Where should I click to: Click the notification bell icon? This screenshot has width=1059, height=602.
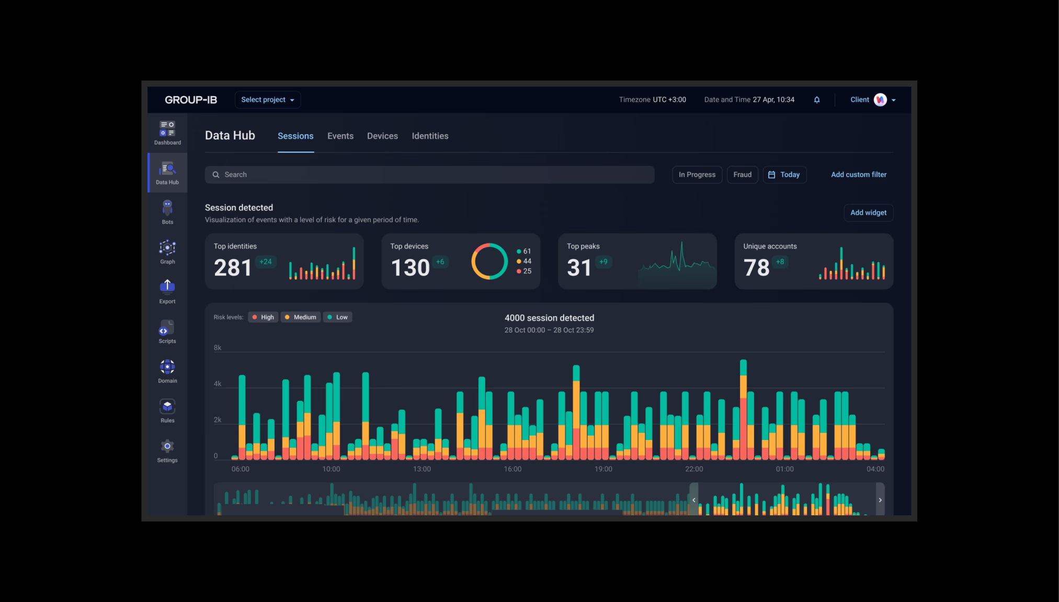(817, 100)
